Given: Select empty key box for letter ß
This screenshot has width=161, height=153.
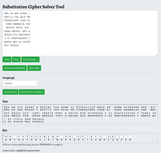Looking at the screenshot, I should pyautogui.click(x=130, y=136).
